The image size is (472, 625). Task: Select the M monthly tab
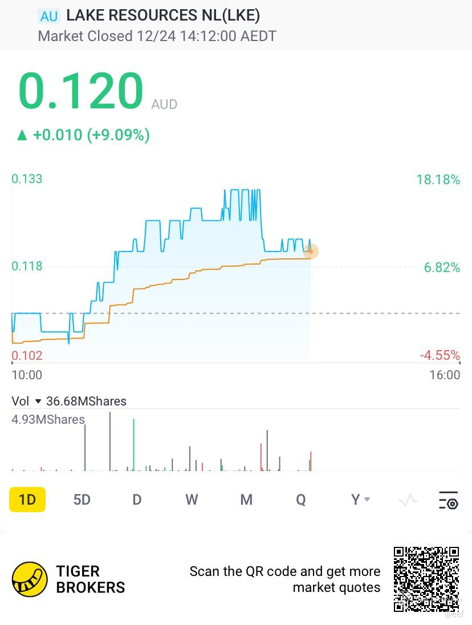point(246,500)
